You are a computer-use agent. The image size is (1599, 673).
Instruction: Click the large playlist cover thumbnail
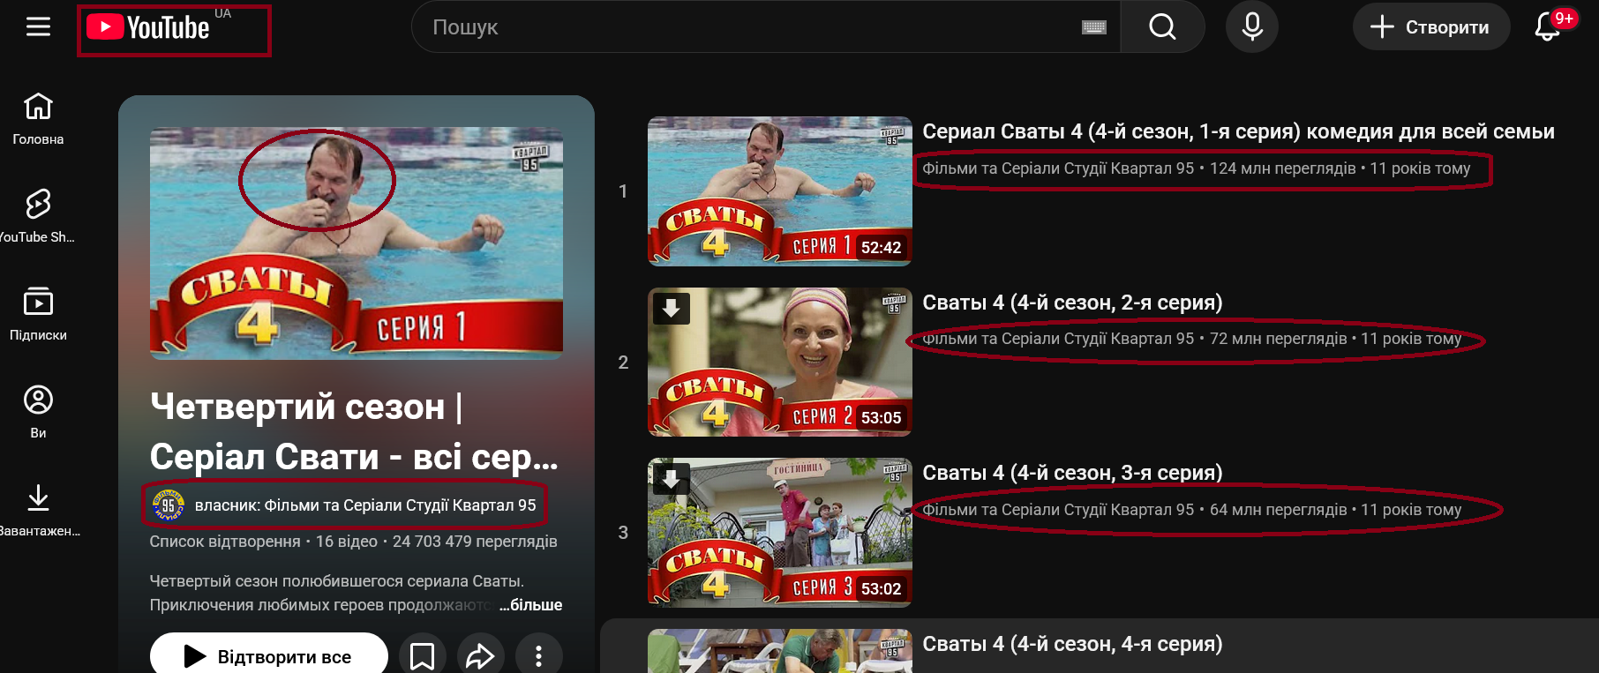click(357, 243)
